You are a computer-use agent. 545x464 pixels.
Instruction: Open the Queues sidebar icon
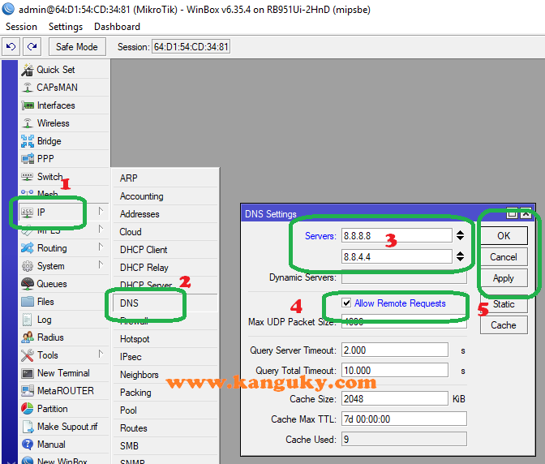pos(28,284)
